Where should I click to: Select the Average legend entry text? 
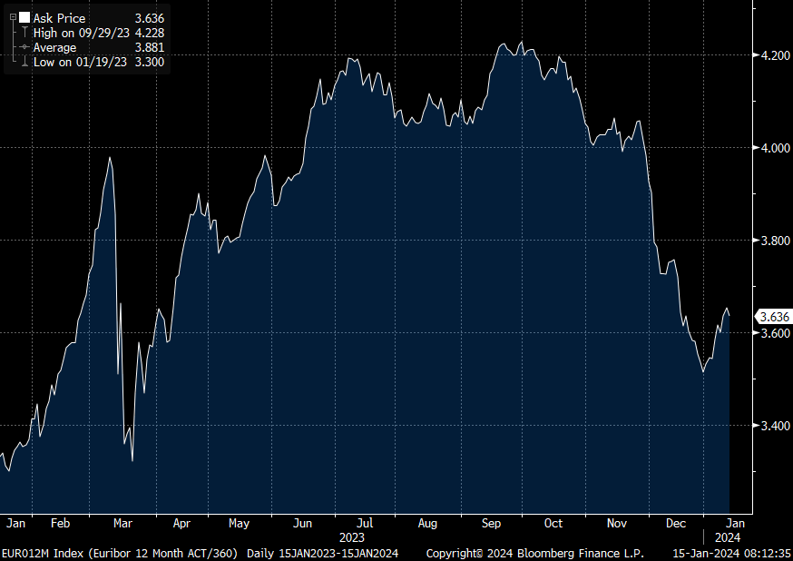pyautogui.click(x=54, y=47)
